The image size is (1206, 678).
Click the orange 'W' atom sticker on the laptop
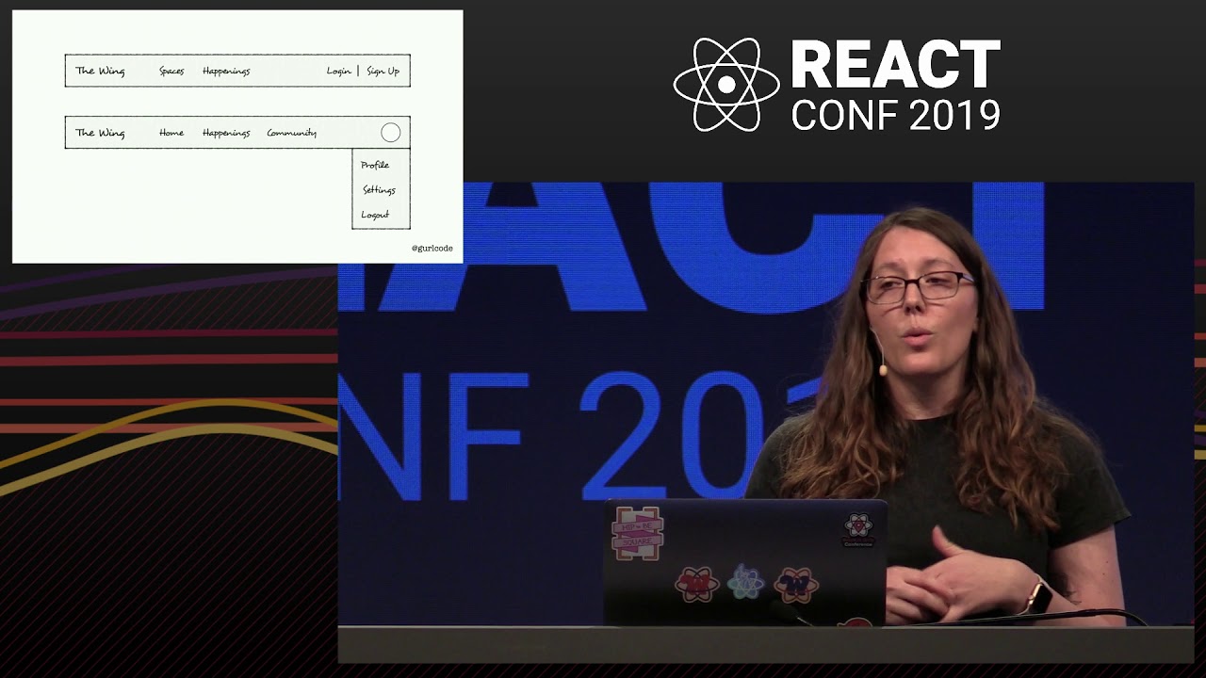click(x=796, y=585)
